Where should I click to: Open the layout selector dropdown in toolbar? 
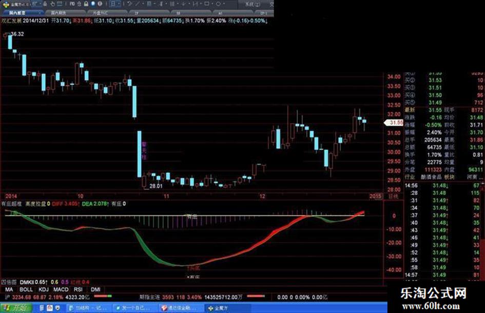pos(115,4)
